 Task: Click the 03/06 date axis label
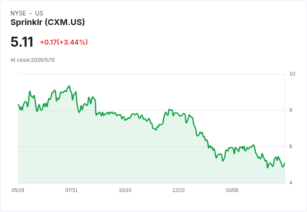(x=232, y=190)
